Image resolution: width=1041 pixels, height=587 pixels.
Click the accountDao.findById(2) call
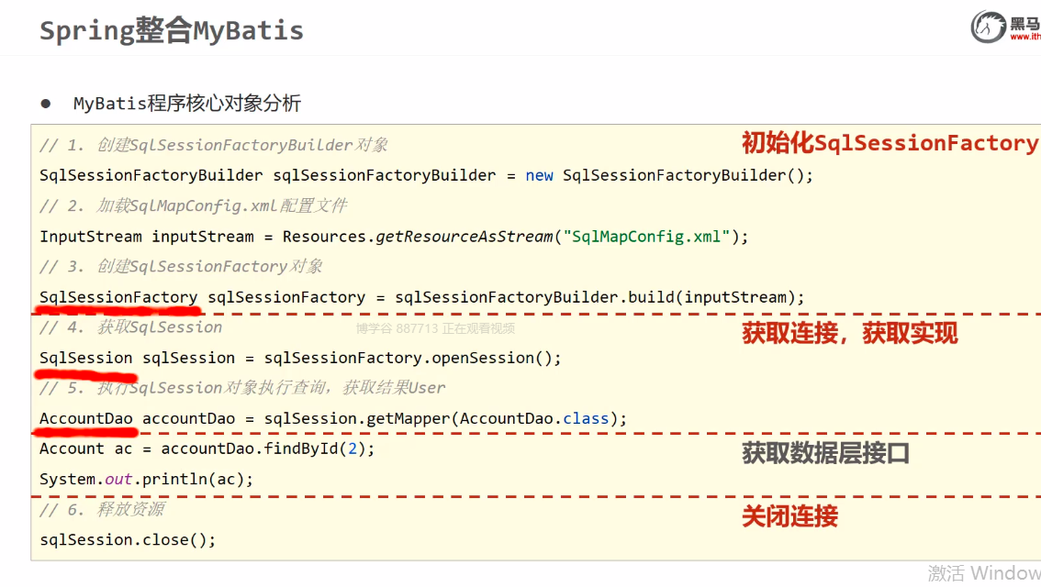coord(268,449)
